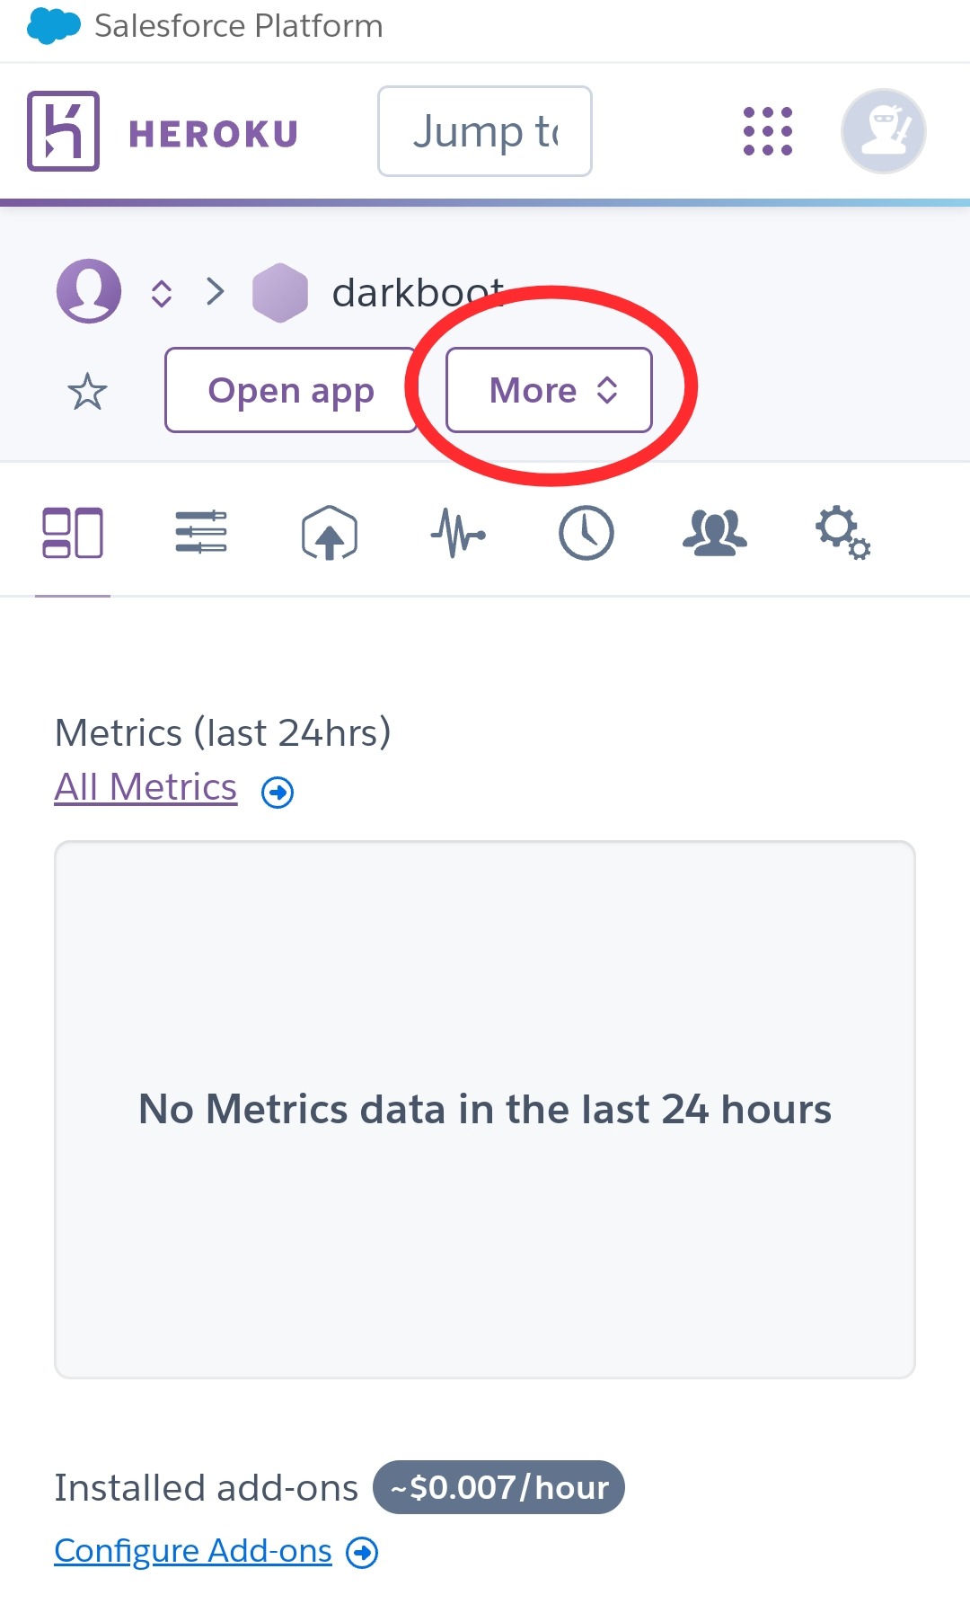Open the Settings gears tab icon

pos(842,533)
